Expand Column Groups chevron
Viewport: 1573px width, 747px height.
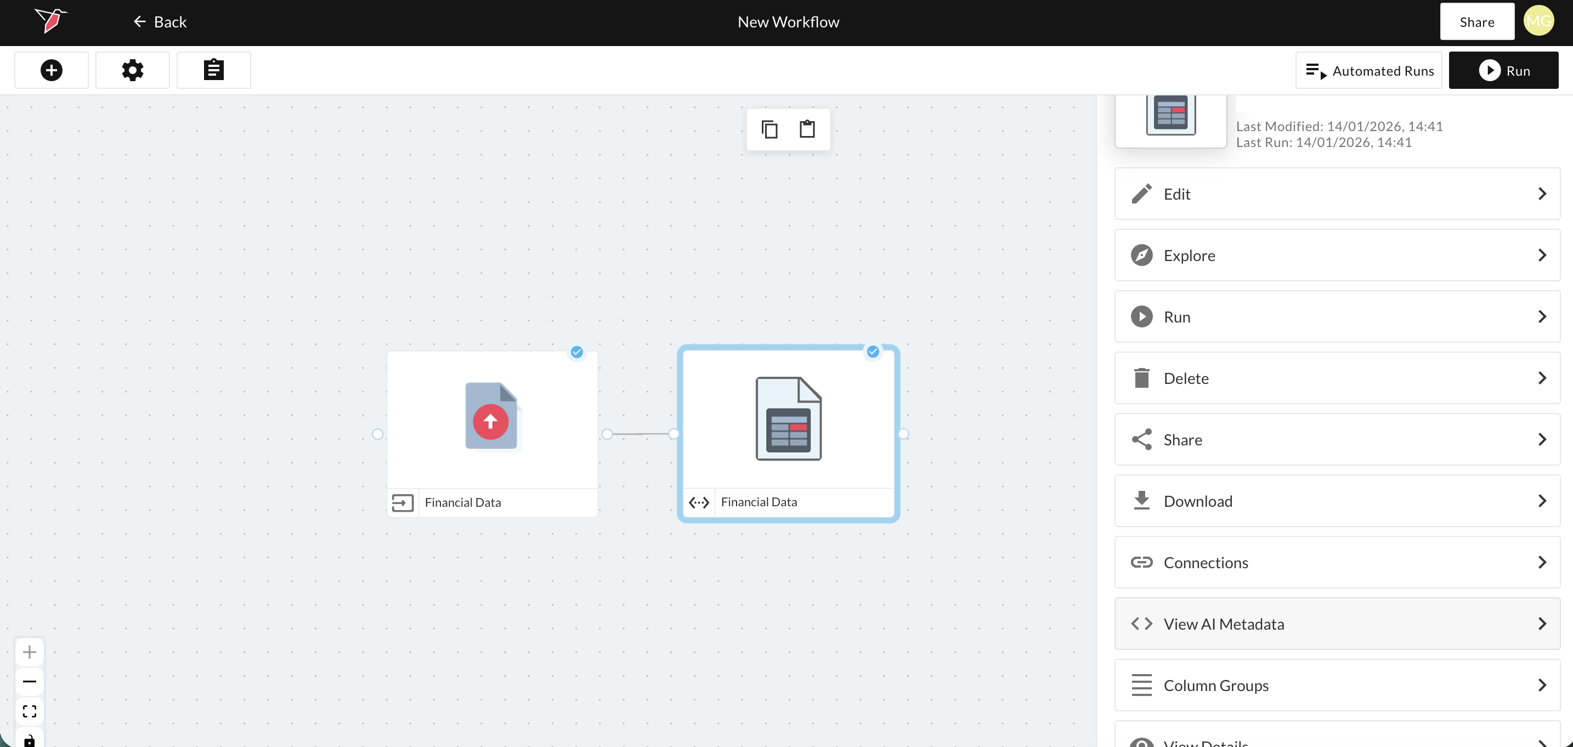coord(1542,686)
